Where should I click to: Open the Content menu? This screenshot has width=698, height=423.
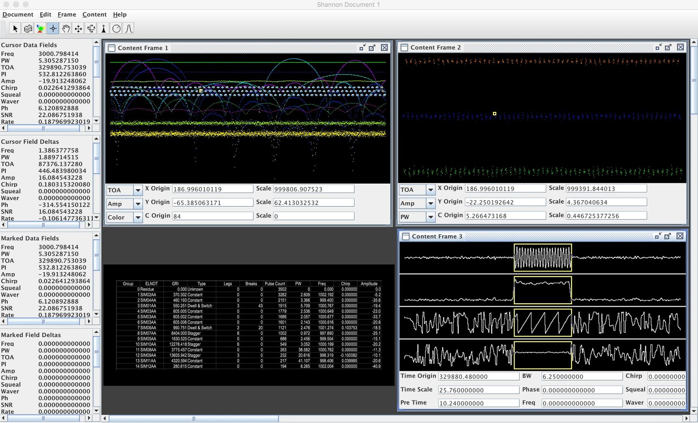pos(94,14)
